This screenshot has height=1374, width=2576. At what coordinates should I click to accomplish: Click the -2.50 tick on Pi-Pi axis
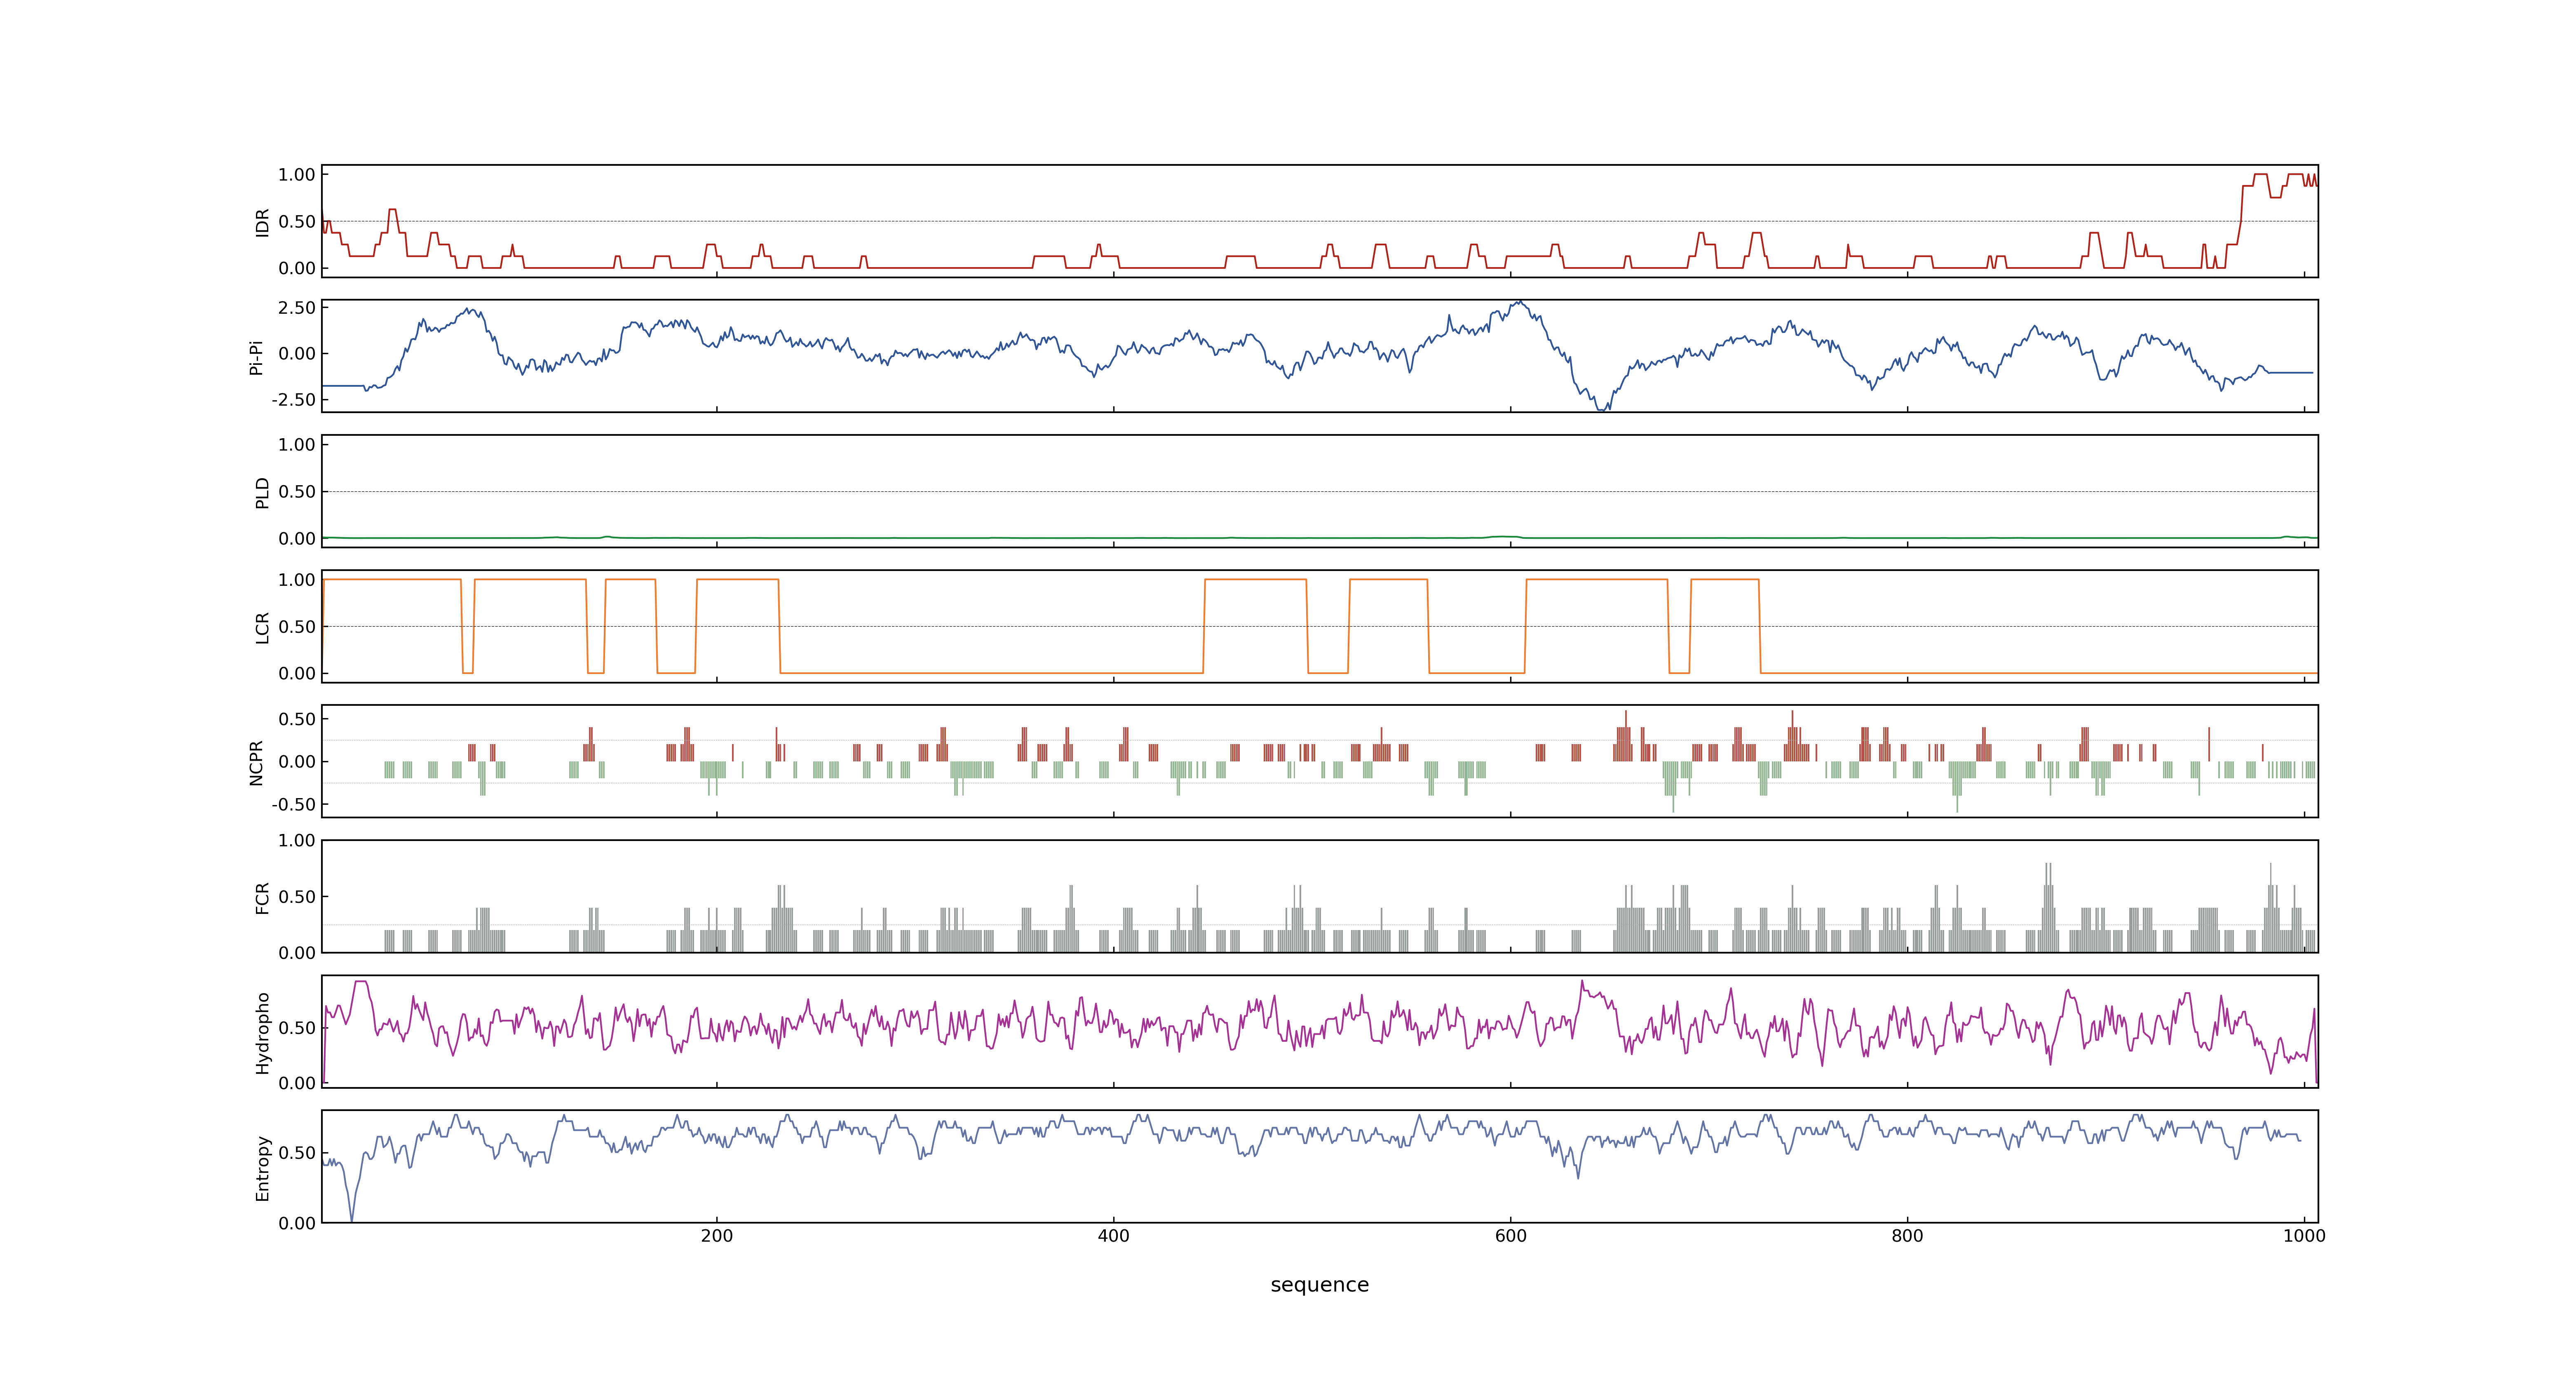point(293,400)
